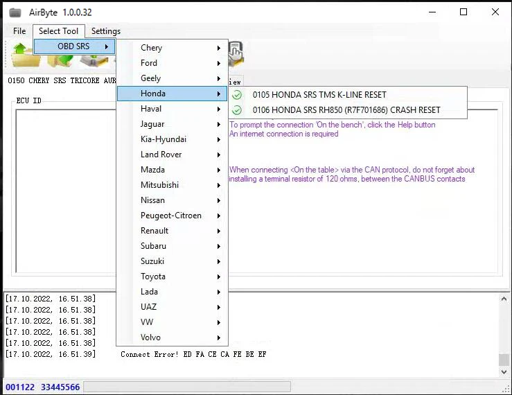
Task: Open the Nissan submenu
Action: pyautogui.click(x=172, y=200)
